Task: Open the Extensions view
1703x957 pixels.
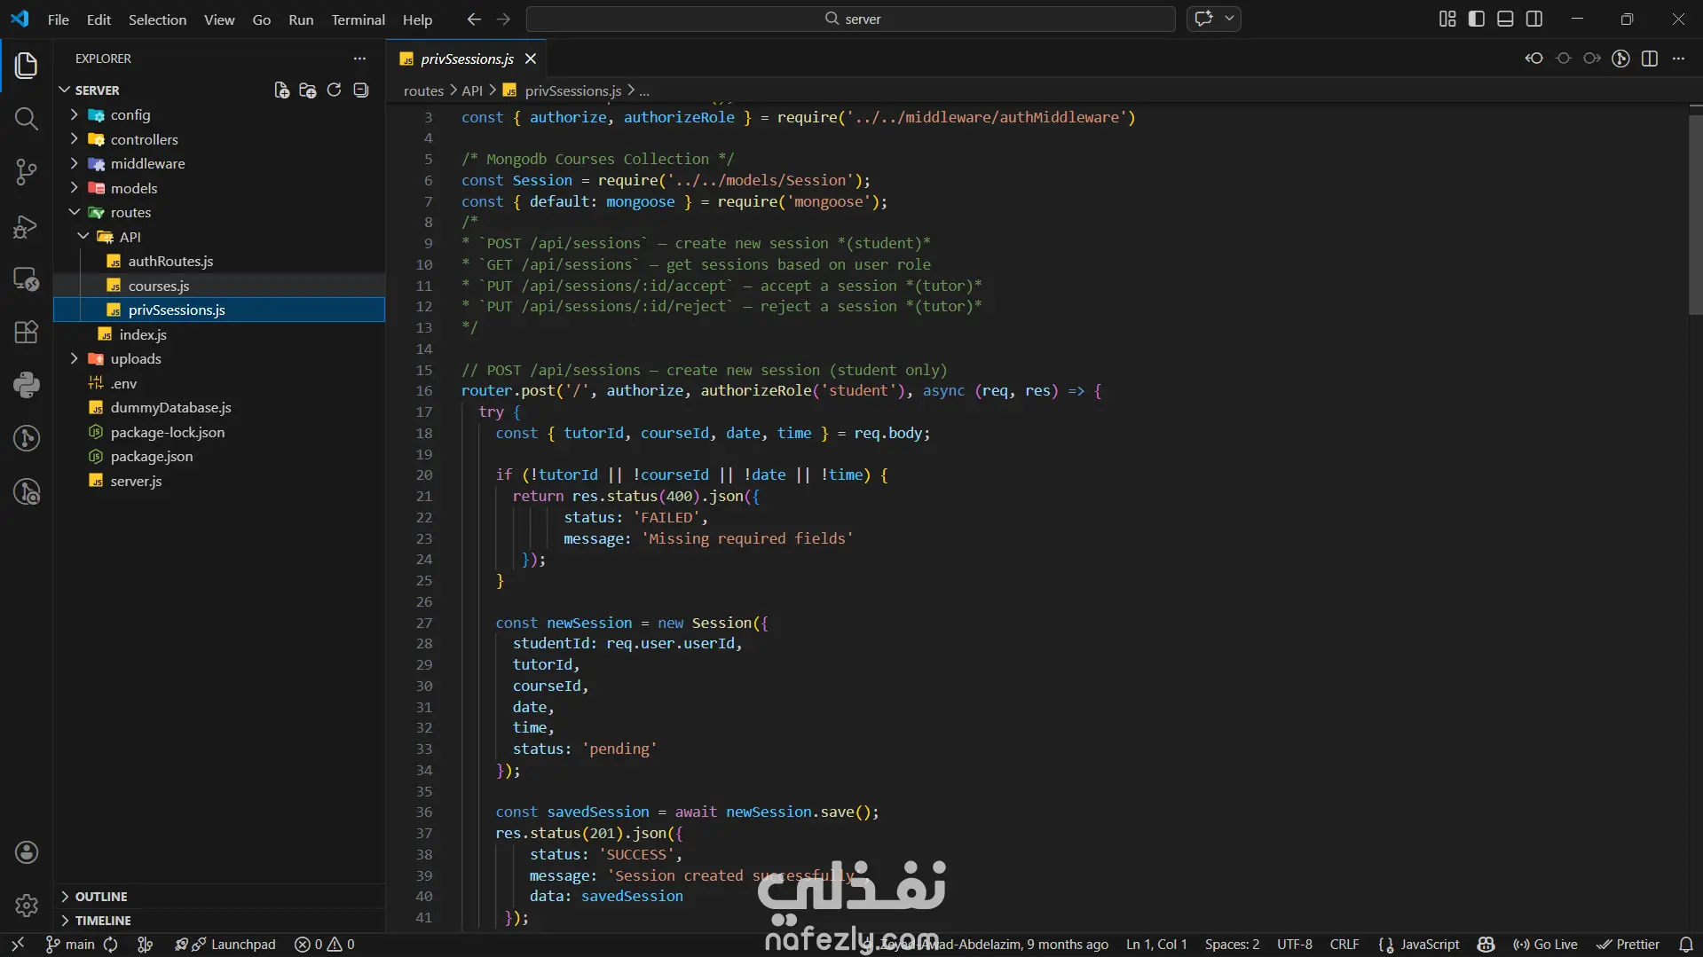Action: (27, 332)
